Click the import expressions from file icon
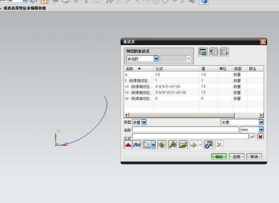The height and width of the screenshot is (203, 279). click(x=213, y=53)
